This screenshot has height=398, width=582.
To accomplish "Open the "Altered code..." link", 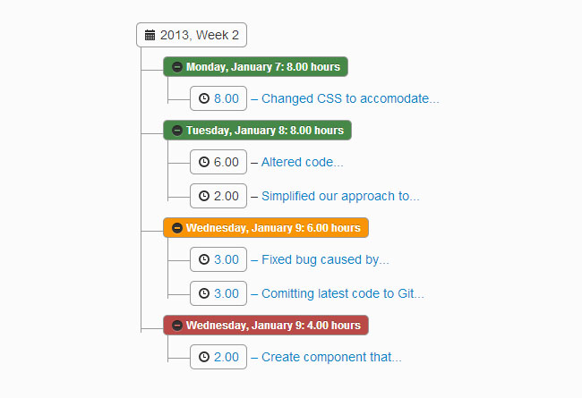I will [302, 163].
